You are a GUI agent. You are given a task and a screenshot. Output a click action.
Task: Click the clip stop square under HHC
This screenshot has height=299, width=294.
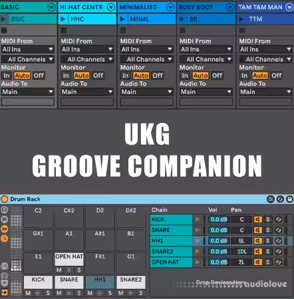(x=63, y=30)
